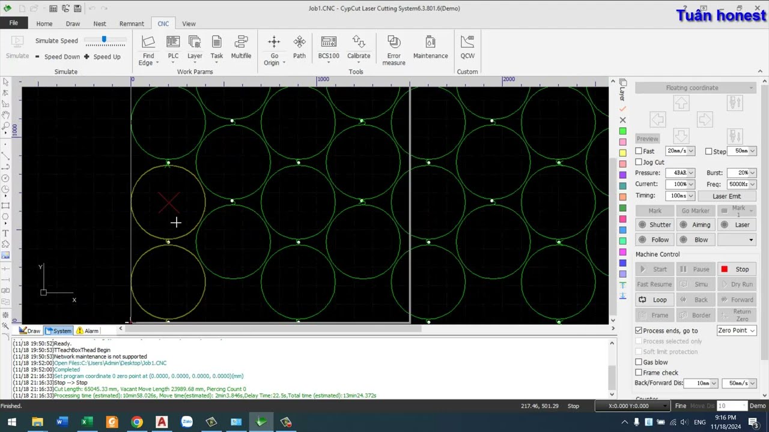Switch to the System log tab
The width and height of the screenshot is (769, 432).
58,331
